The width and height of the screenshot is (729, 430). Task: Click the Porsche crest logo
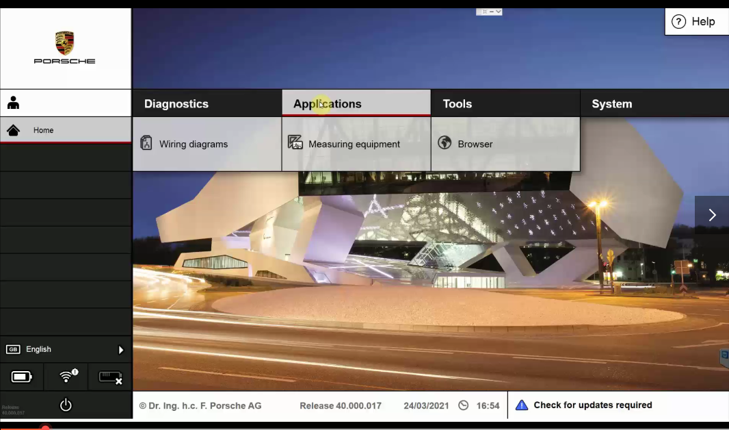click(x=65, y=42)
